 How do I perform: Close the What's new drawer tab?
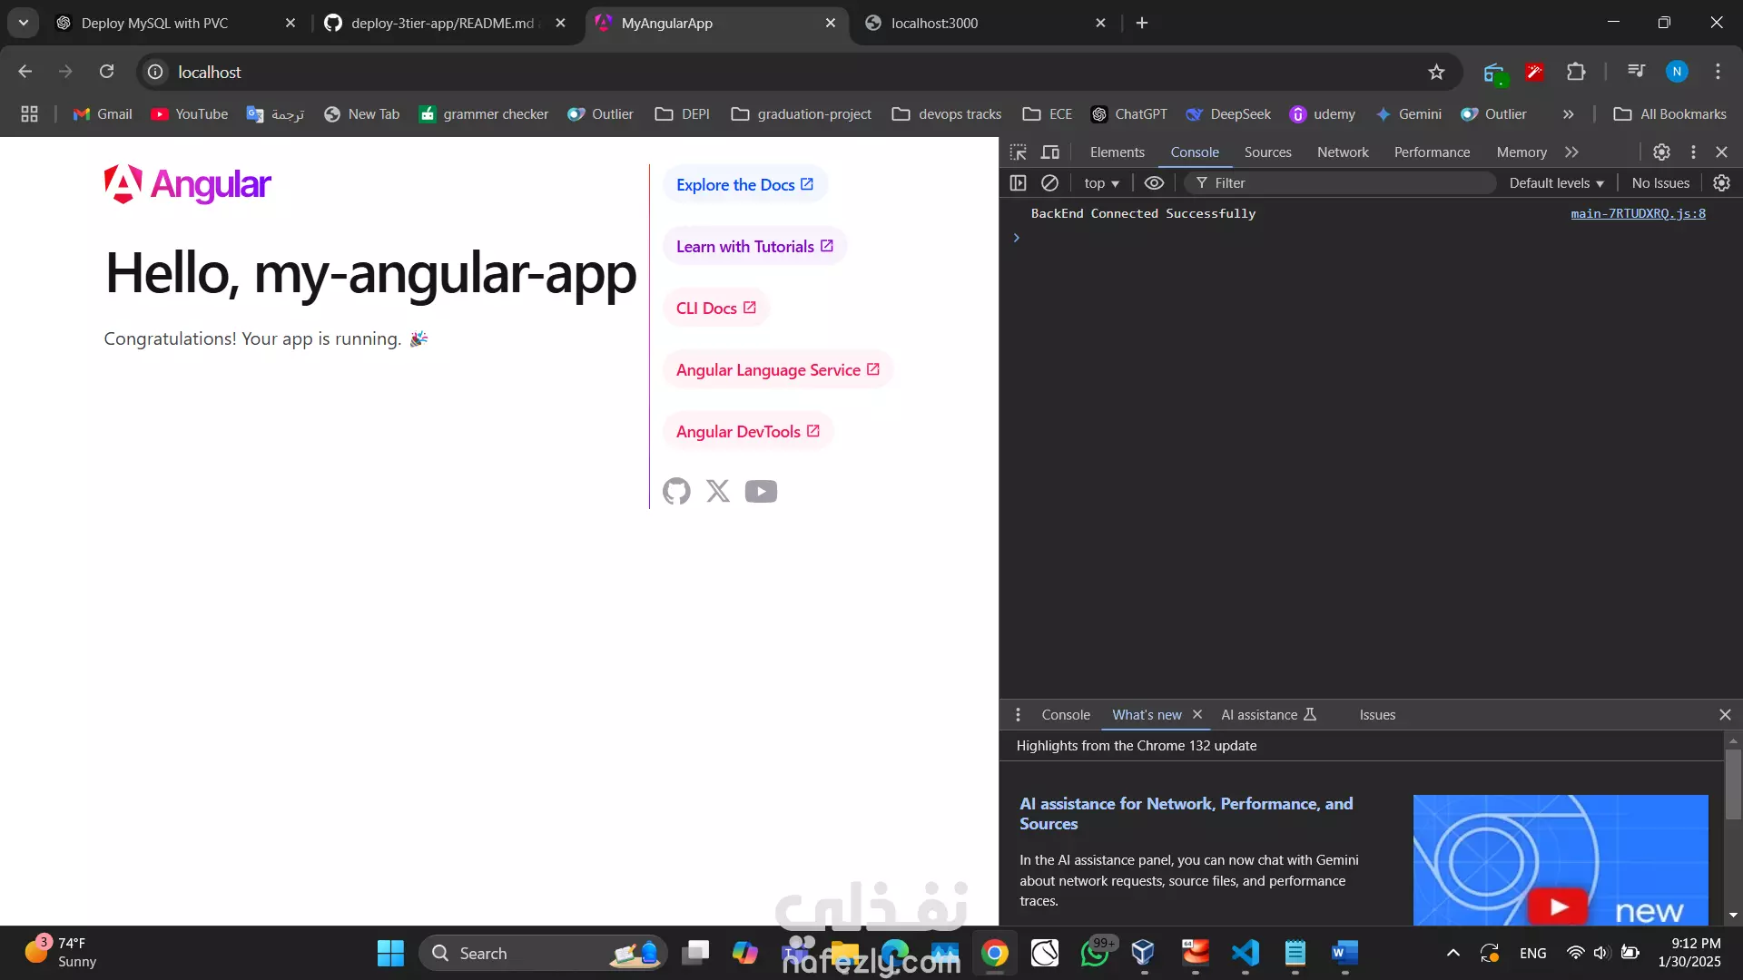[x=1197, y=715]
